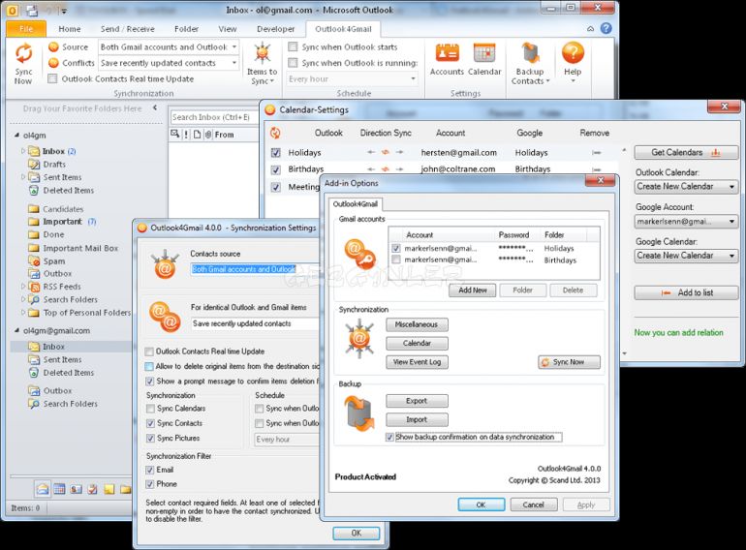This screenshot has height=550, width=746.
Task: Toggle Meeting calendar checkbox
Action: 275,187
